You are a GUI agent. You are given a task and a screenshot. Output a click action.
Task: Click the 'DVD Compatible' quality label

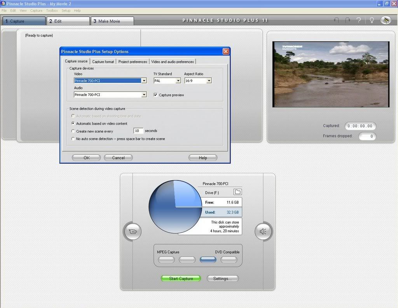tap(227, 252)
